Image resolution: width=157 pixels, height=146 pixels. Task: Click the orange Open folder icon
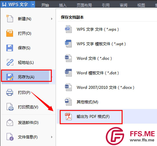(x=10, y=33)
